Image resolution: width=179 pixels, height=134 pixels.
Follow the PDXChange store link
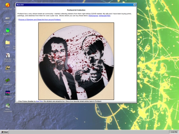(93, 16)
